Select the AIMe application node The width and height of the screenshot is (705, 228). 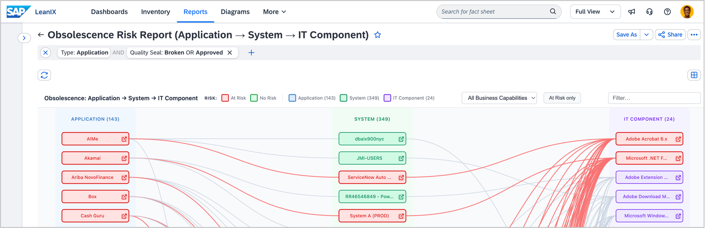[x=95, y=139]
